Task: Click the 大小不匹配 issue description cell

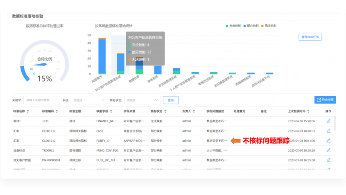Action: (x=217, y=150)
